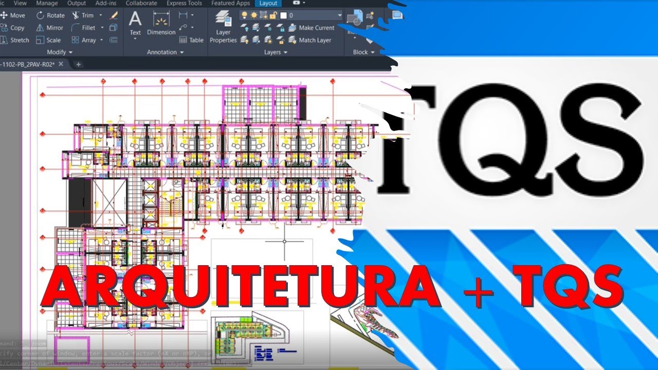Expand the Array tool dropdown arrow
This screenshot has height=370, width=658.
coord(102,40)
